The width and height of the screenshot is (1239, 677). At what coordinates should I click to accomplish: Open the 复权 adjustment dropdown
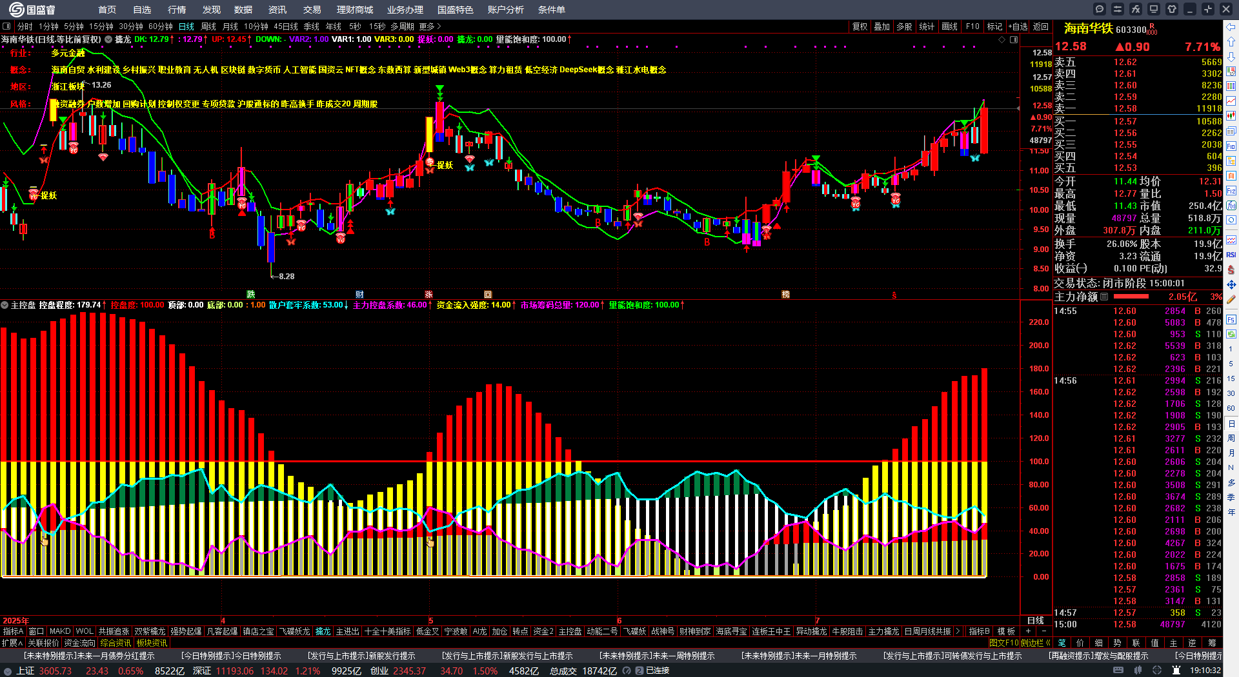[x=860, y=26]
